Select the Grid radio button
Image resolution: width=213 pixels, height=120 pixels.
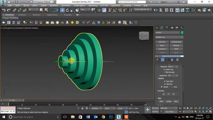tap(172, 87)
